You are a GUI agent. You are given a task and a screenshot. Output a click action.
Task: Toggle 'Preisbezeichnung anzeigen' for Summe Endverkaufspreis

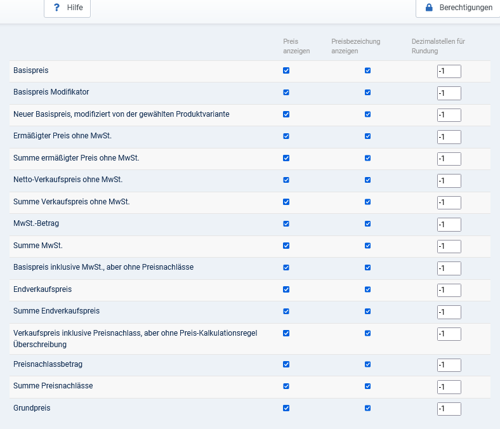(x=367, y=312)
